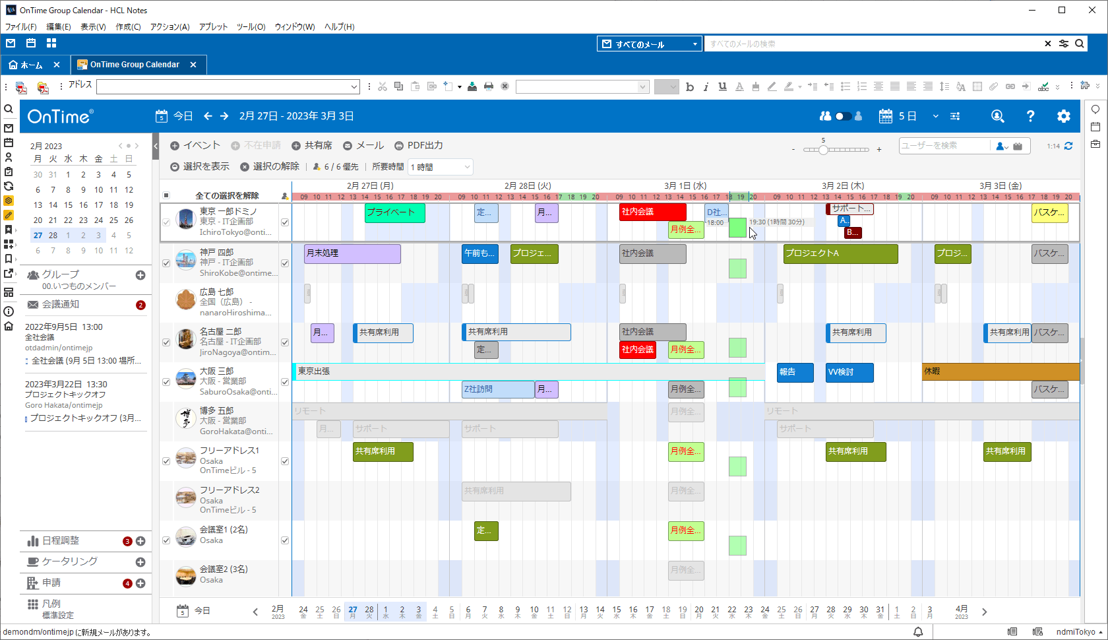Open the ファイル(F) menu

21,27
